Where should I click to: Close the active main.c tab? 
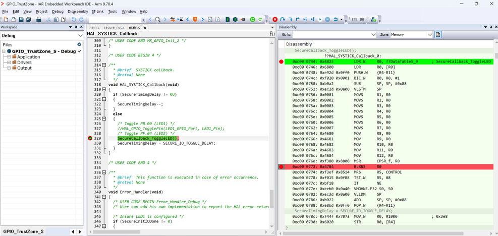145,28
